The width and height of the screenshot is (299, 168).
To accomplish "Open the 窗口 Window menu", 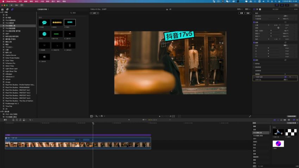I will point(59,1).
